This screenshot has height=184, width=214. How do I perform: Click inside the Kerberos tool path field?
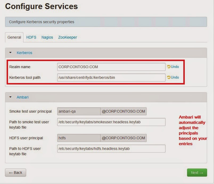[x=111, y=77]
